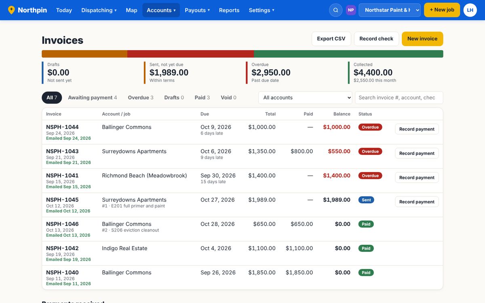
Task: Record payment for NSPH-1043
Action: pos(417,154)
